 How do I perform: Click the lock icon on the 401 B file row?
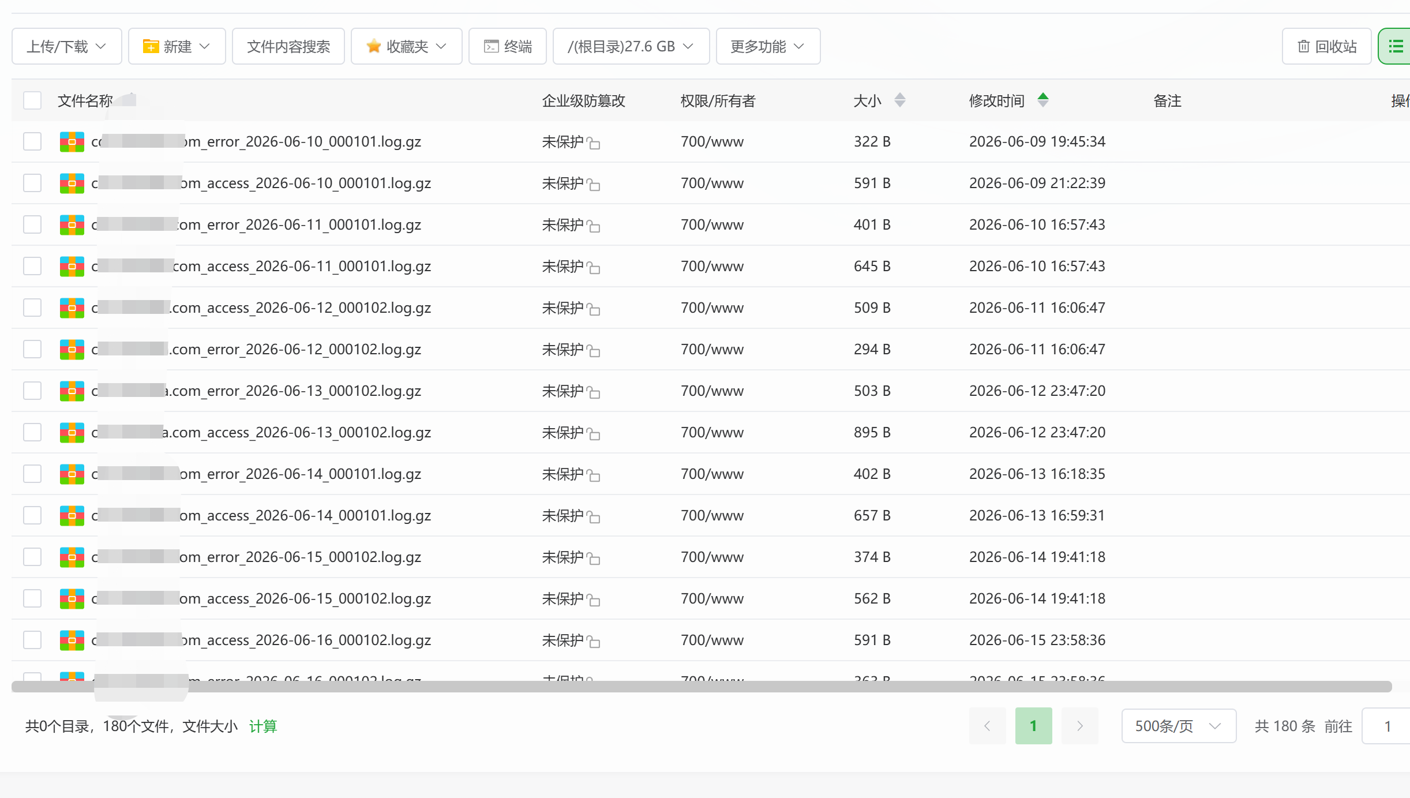tap(594, 226)
